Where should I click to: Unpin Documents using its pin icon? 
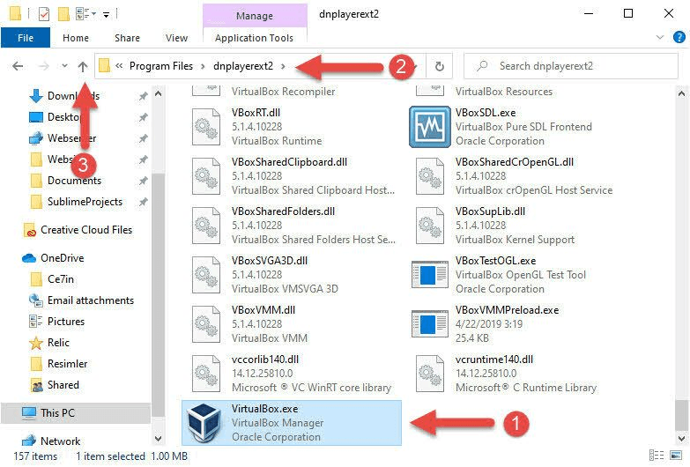click(143, 181)
